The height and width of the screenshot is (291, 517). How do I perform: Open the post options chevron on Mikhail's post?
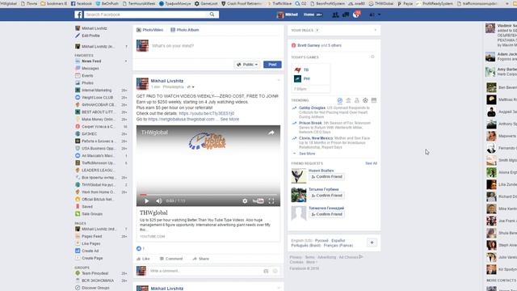tap(279, 80)
